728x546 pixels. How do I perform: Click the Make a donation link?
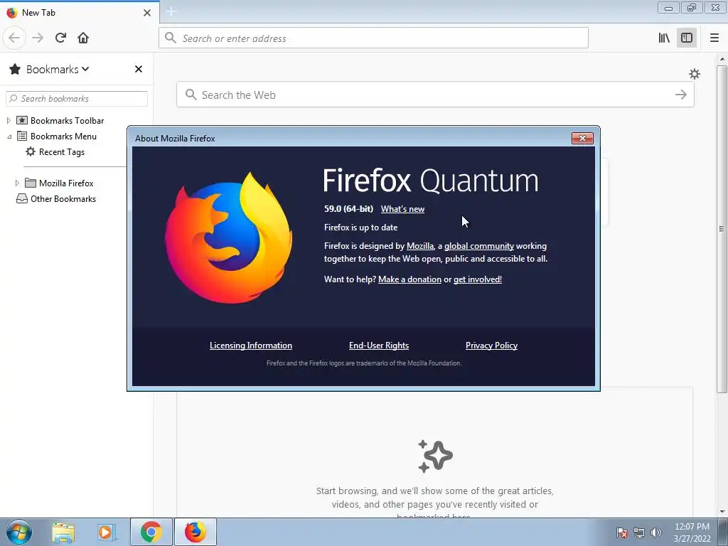coord(409,279)
